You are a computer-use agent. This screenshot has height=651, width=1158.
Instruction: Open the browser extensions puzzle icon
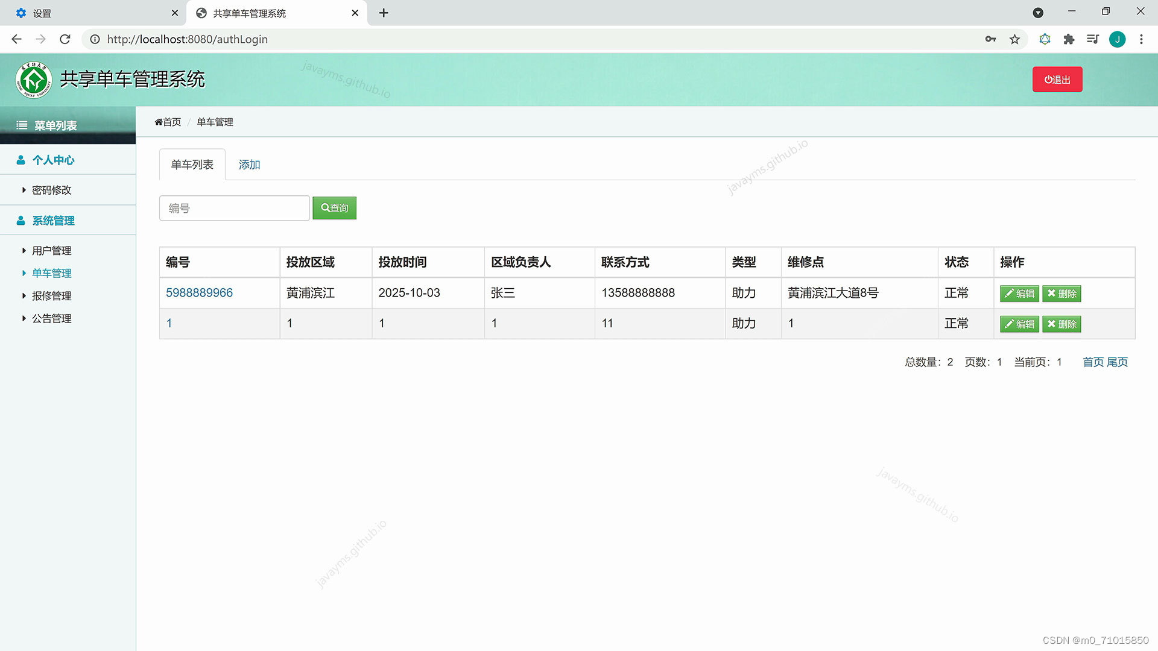click(x=1069, y=39)
